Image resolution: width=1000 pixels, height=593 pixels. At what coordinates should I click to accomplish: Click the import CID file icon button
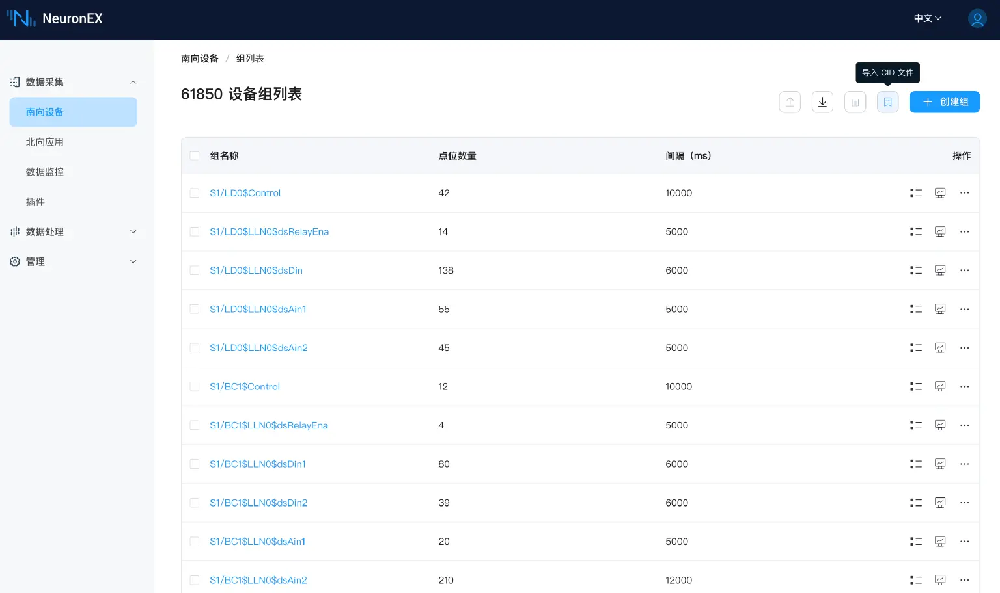[x=887, y=102]
